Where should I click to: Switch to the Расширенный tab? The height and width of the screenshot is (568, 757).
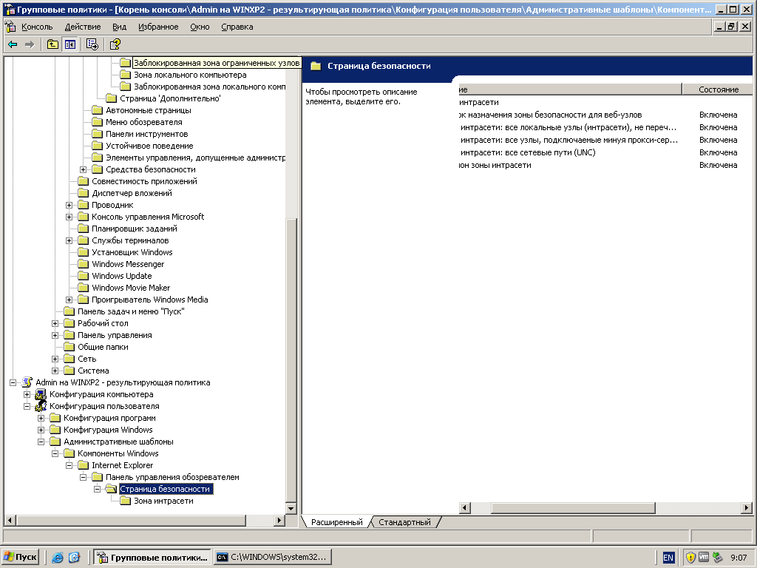pos(337,522)
